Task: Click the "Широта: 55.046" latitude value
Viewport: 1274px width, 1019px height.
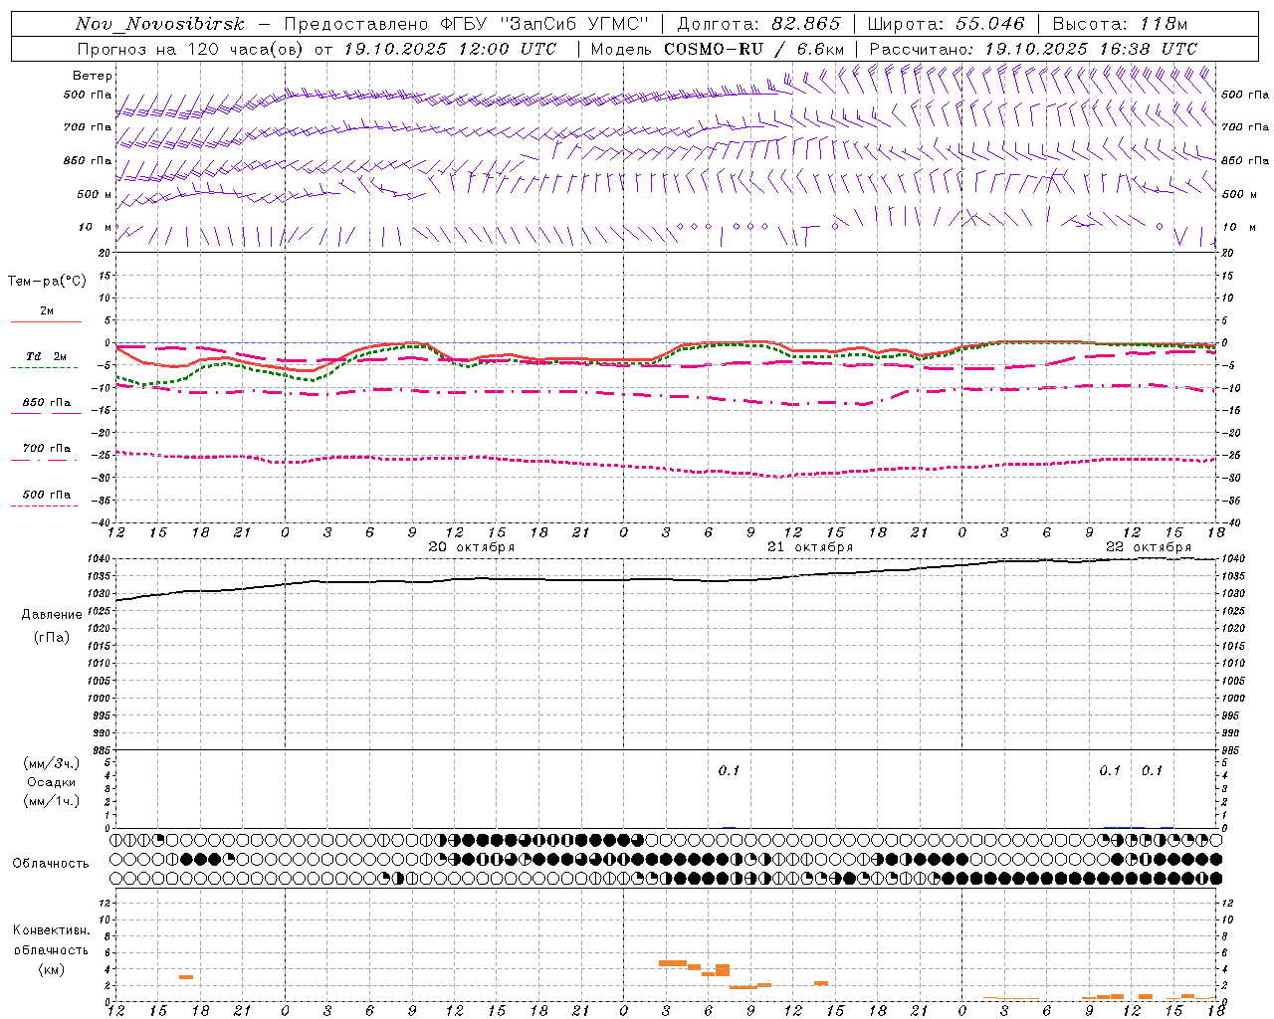Action: [x=947, y=24]
